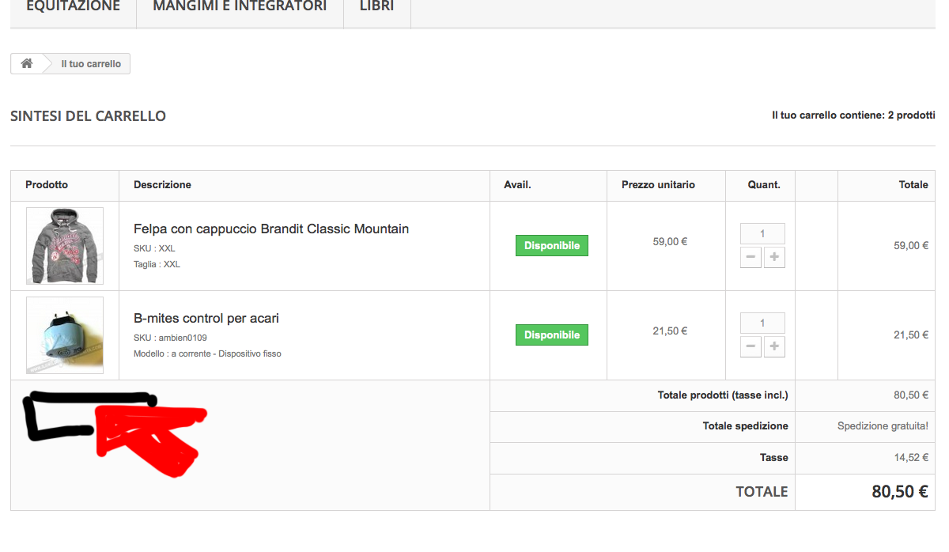The height and width of the screenshot is (552, 949).
Task: Click Disponibile badge for the hoodie
Action: (552, 246)
